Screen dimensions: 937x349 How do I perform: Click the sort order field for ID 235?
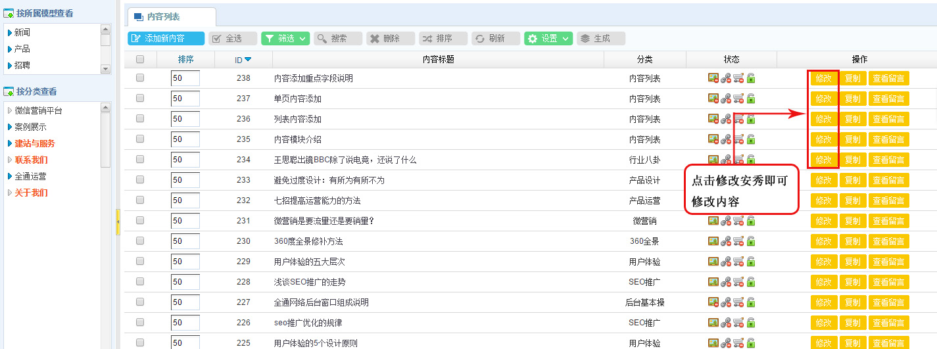185,139
